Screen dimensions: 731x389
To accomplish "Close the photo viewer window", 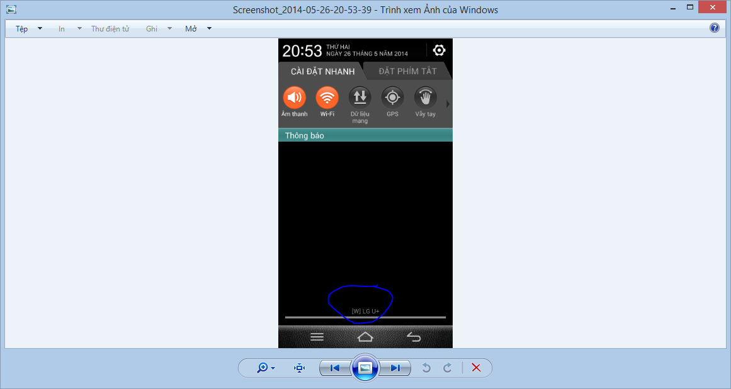I will coord(713,7).
